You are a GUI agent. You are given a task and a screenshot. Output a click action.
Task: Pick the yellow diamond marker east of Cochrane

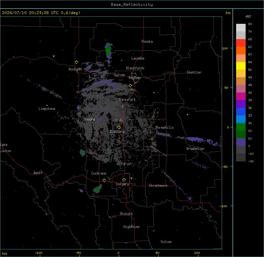(x=104, y=180)
